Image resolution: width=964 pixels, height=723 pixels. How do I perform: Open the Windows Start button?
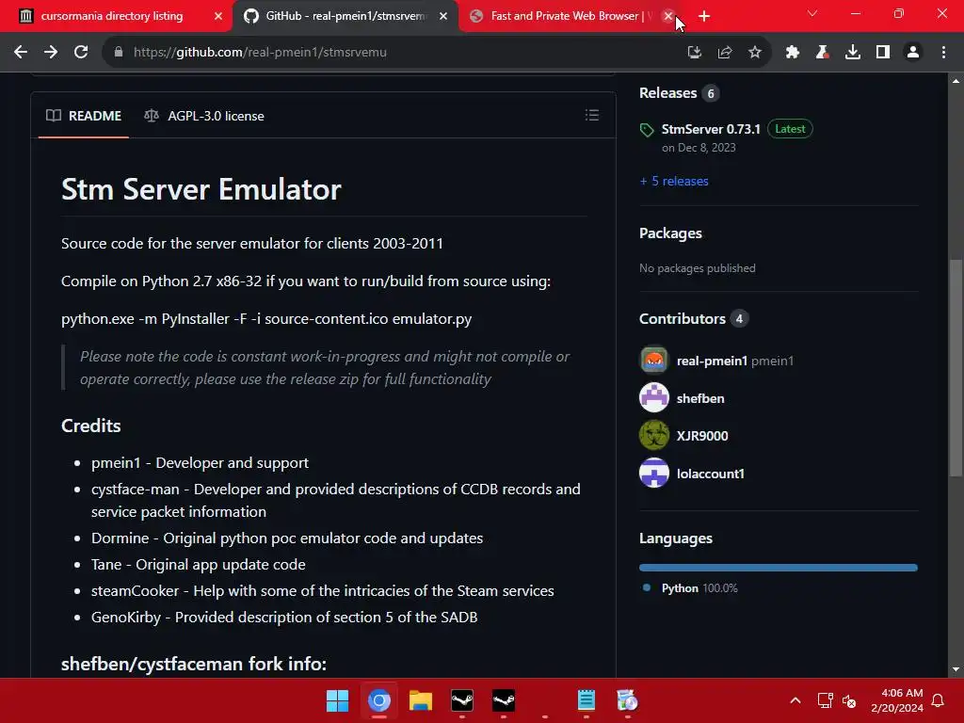(338, 700)
